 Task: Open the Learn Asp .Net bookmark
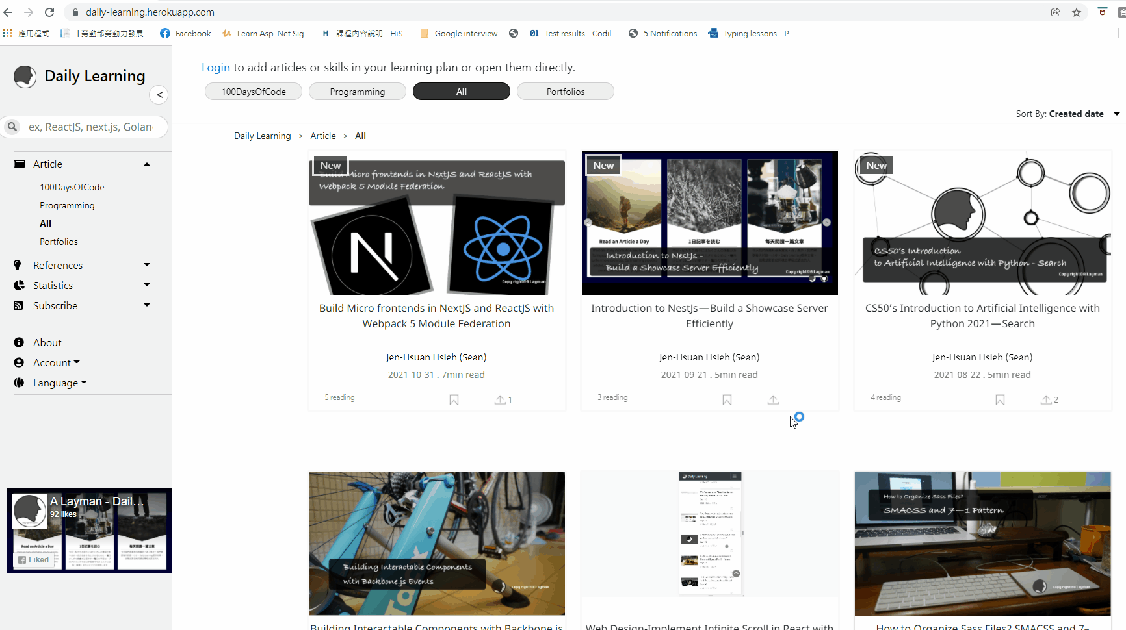pyautogui.click(x=267, y=33)
